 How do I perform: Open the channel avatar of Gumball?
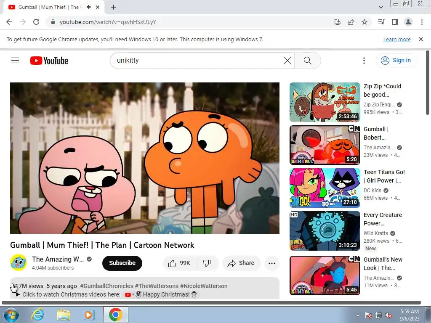click(19, 262)
